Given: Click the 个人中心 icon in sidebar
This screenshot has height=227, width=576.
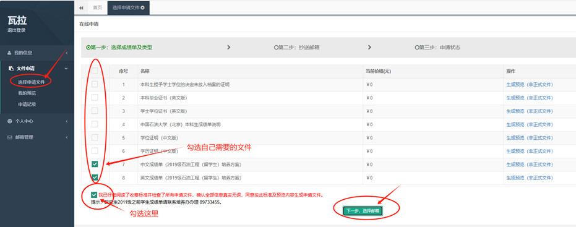Looking at the screenshot, I should pyautogui.click(x=10, y=121).
